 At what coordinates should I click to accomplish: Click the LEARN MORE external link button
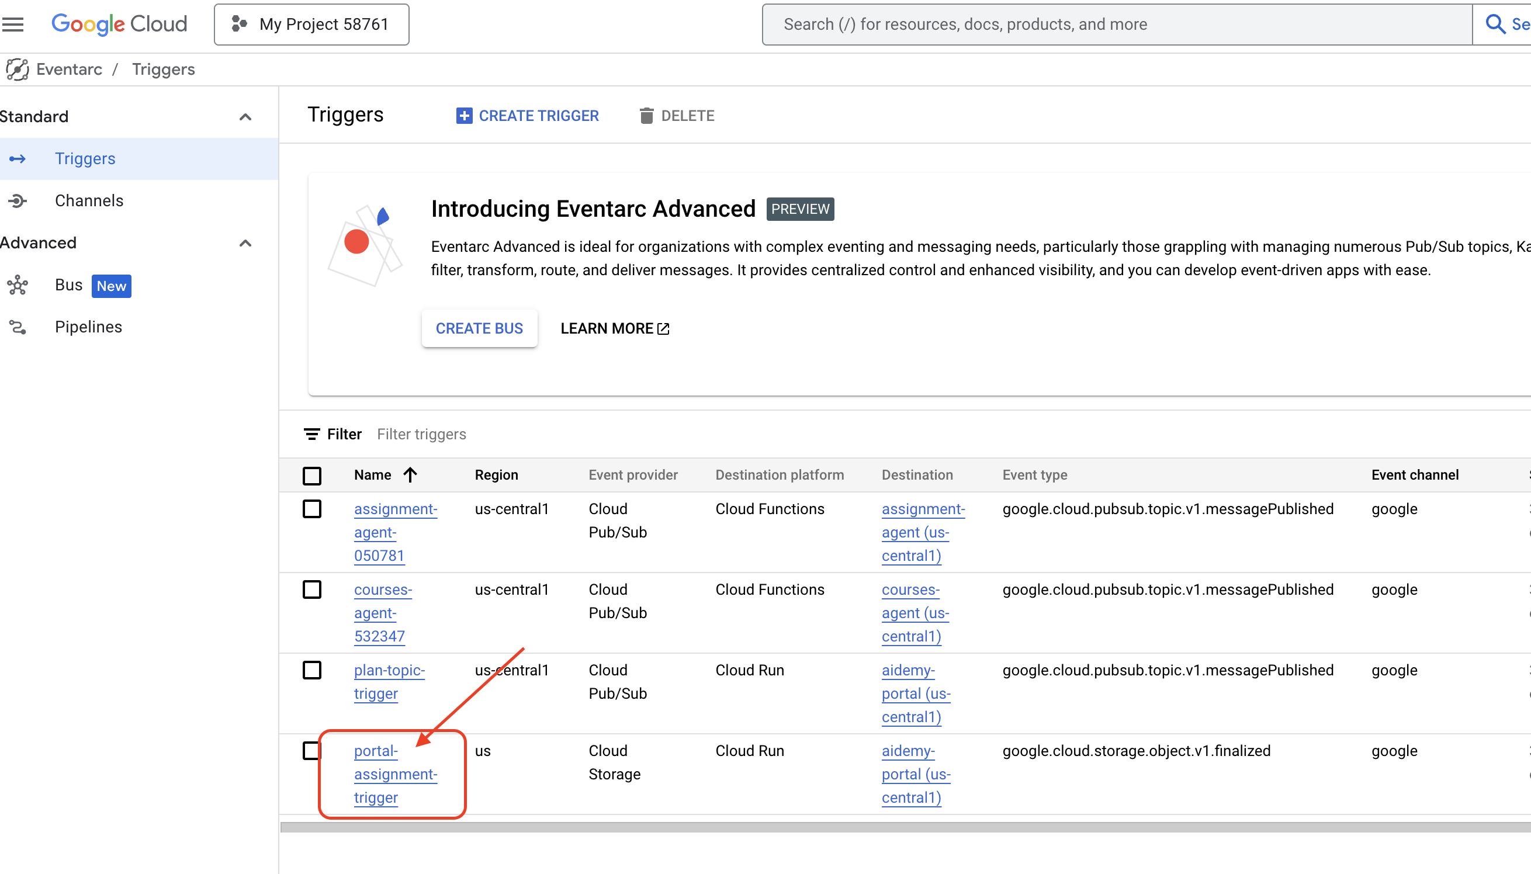(615, 328)
